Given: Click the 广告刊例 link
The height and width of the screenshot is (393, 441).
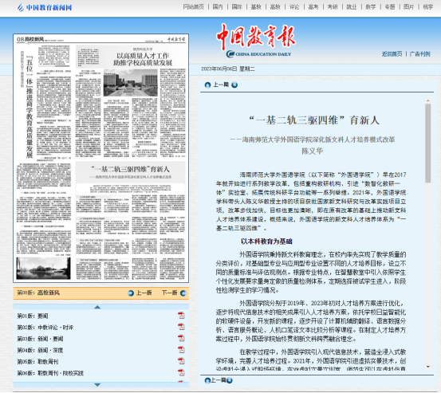Looking at the screenshot, I should (x=420, y=54).
